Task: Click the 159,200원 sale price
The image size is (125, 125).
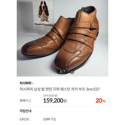Action: [x=55, y=100]
